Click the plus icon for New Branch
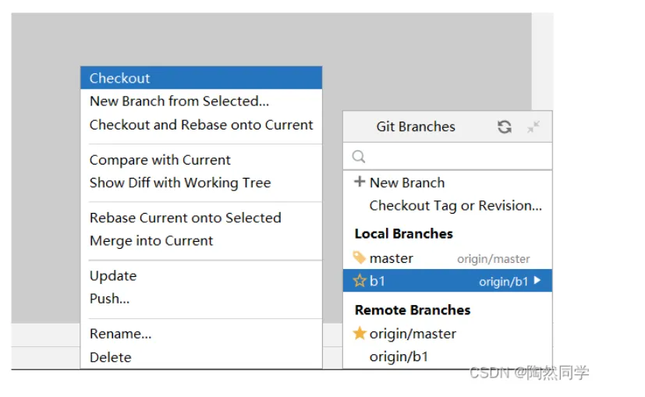 (x=360, y=182)
